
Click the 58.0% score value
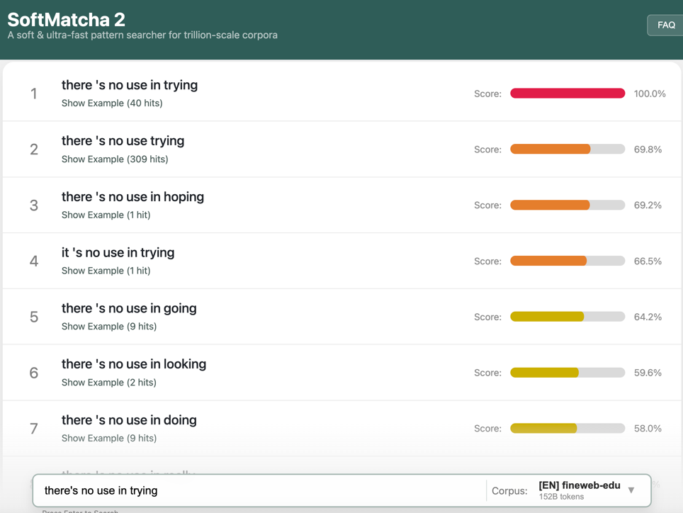coord(648,429)
